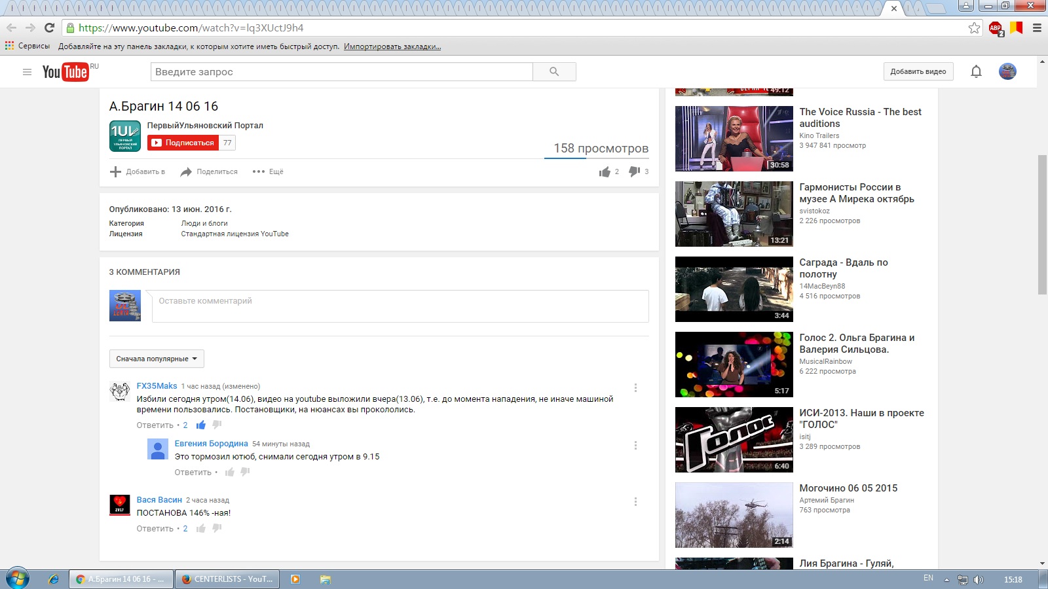Dislike Вася Васин's comment
1048x589 pixels.
(x=217, y=529)
